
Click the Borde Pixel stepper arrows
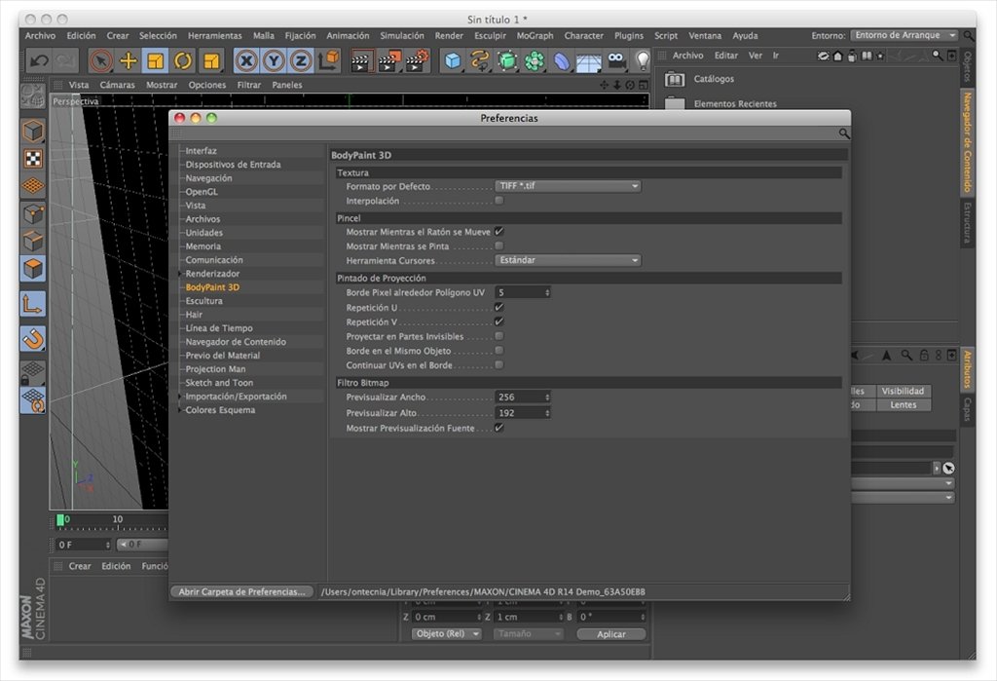tap(547, 293)
